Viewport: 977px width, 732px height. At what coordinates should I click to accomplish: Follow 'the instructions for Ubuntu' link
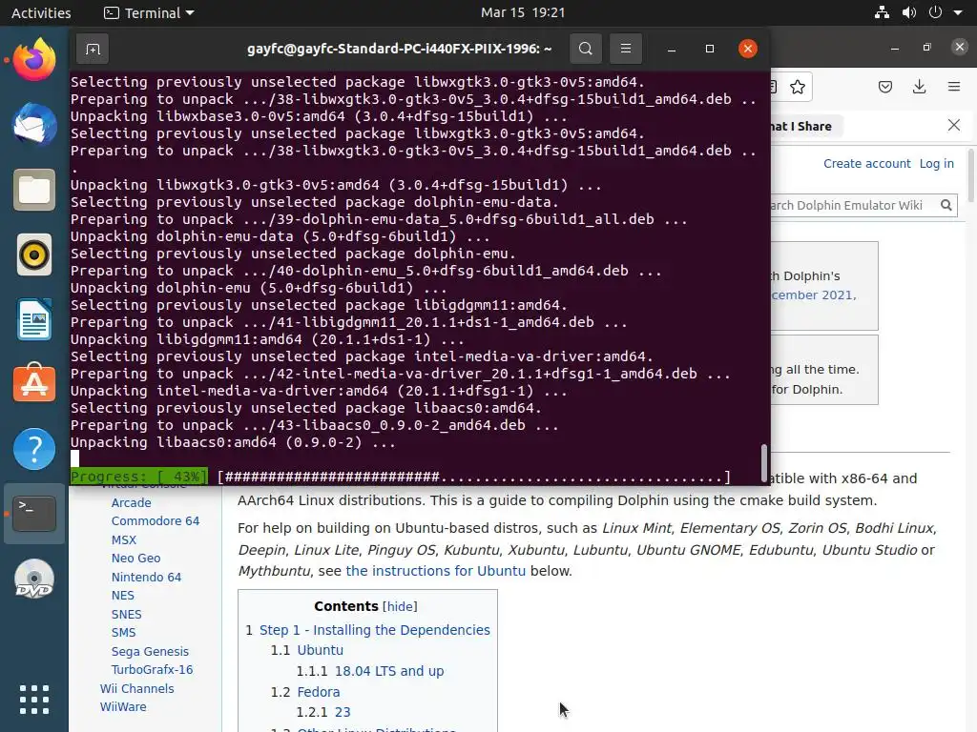coord(435,571)
